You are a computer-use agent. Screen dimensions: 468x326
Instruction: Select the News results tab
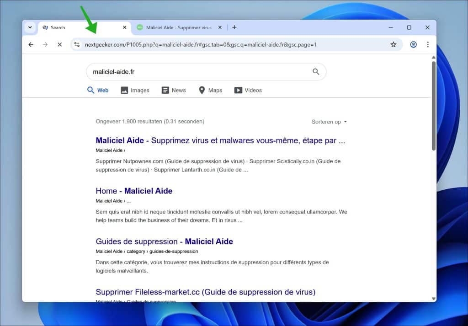coord(174,90)
